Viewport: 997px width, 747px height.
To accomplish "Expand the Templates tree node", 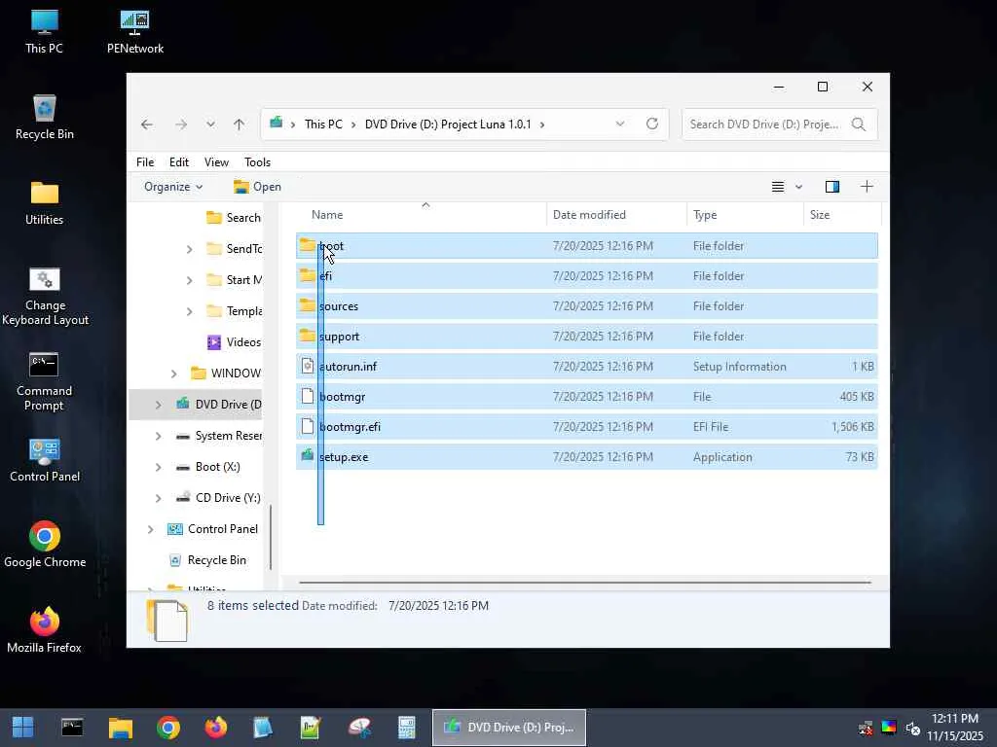I will pyautogui.click(x=190, y=311).
